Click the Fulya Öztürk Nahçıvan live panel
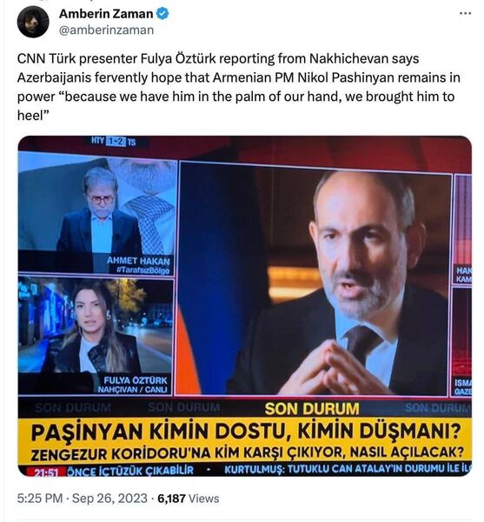This screenshot has height=522, width=484. tap(96, 336)
